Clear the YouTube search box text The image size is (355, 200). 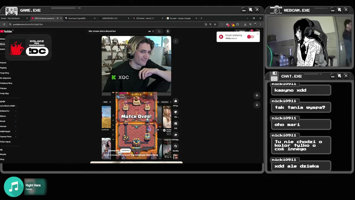click(x=153, y=31)
